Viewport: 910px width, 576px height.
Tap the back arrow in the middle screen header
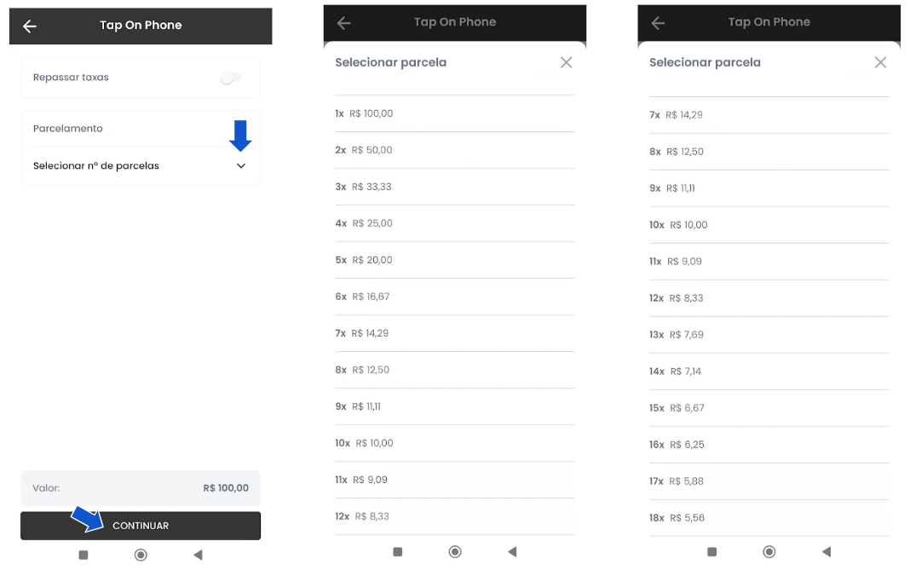(x=343, y=23)
